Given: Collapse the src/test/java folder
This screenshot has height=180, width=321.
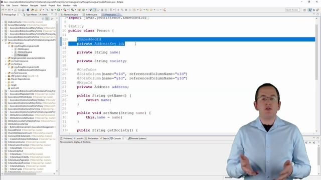Looking at the screenshot, I should coord(6,64).
